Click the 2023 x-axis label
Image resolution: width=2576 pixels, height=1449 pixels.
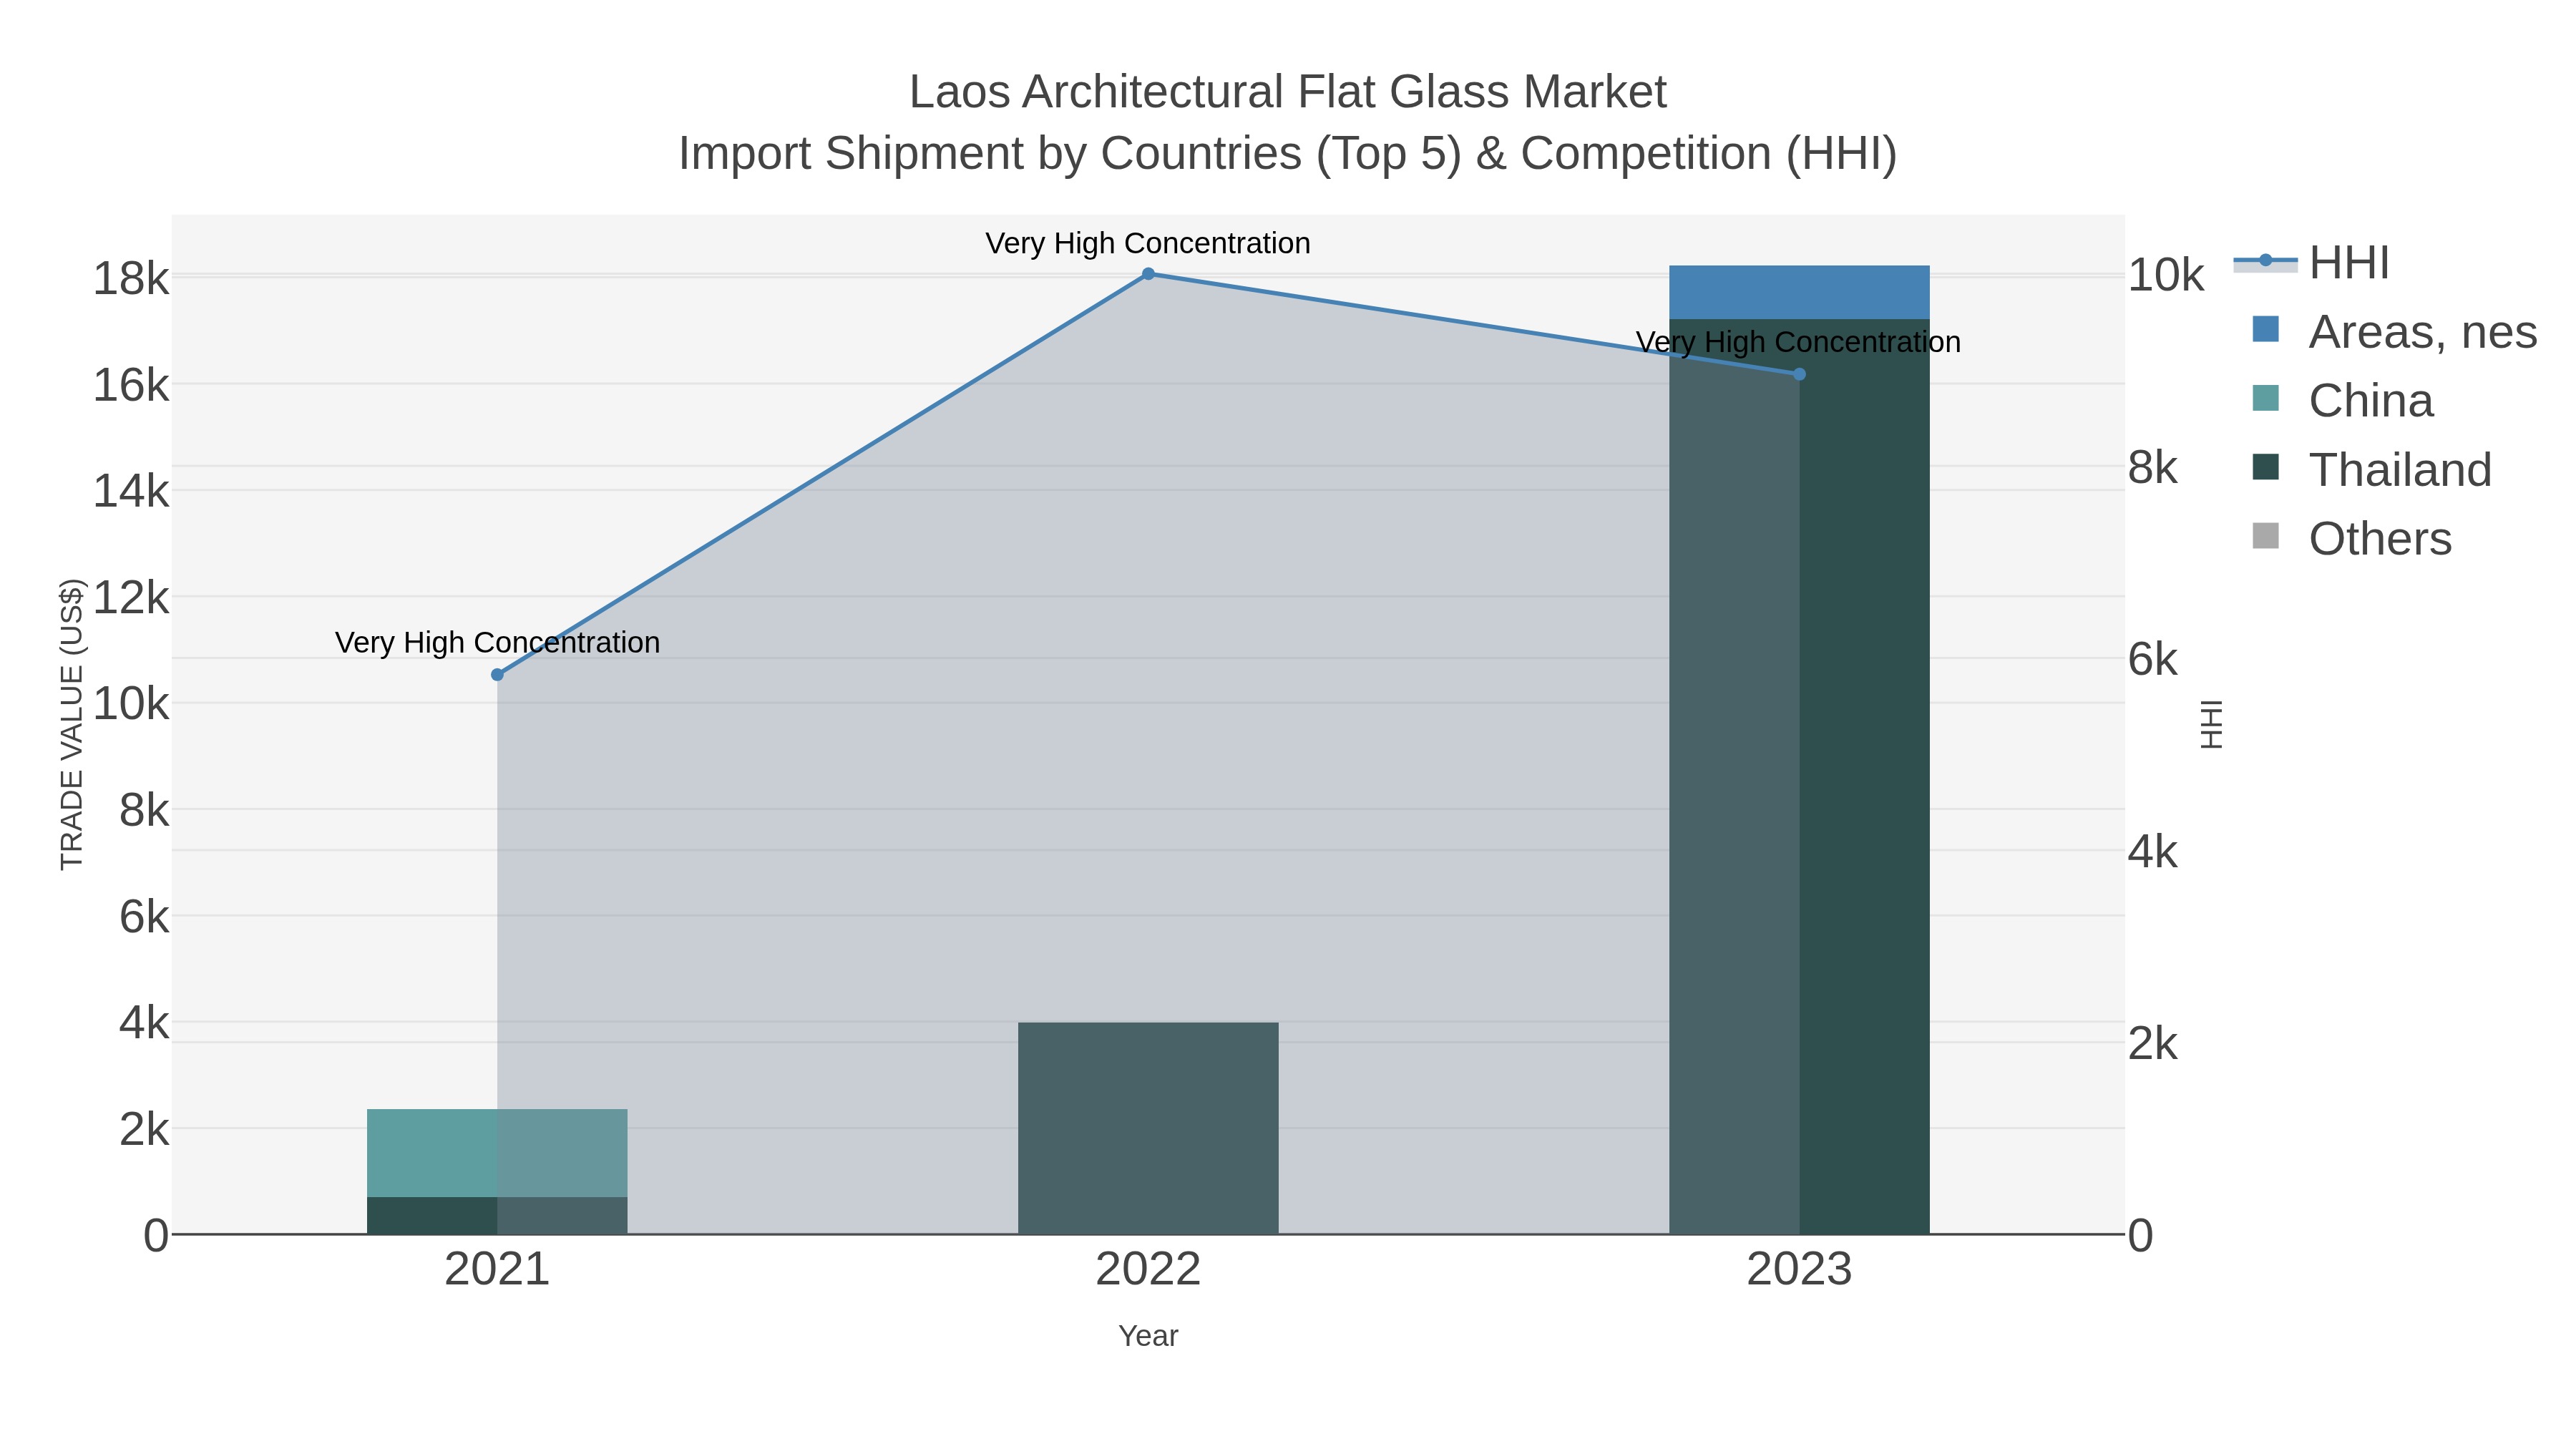pyautogui.click(x=1799, y=1270)
